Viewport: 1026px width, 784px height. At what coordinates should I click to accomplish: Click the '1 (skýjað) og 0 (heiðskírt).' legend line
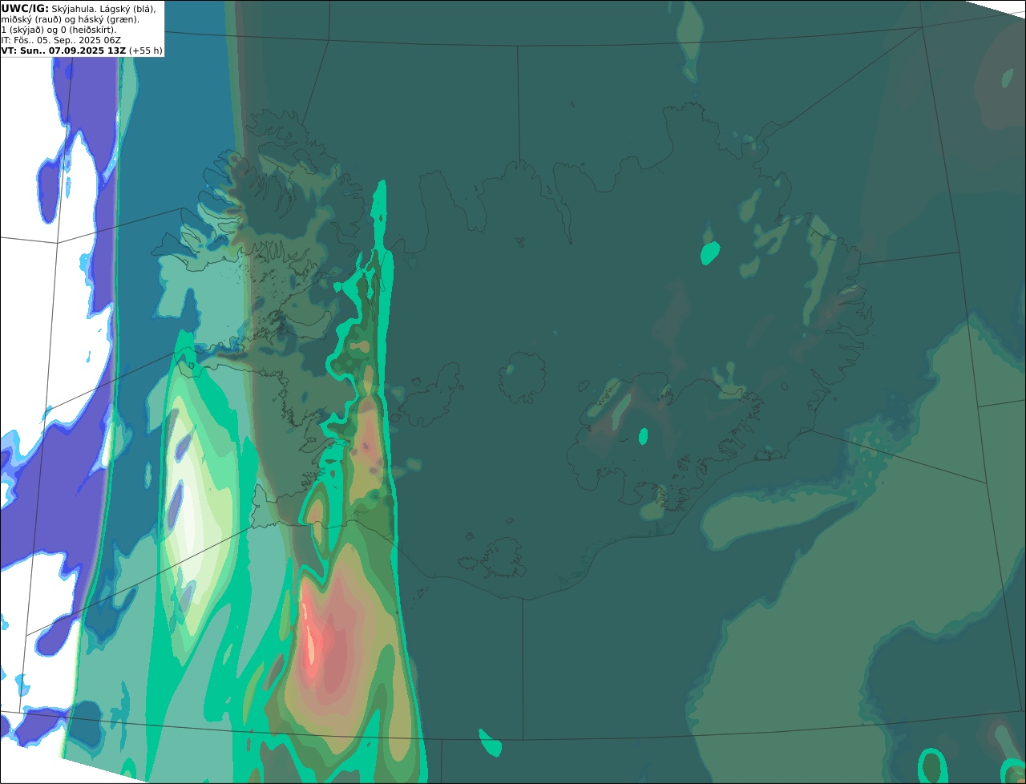(x=59, y=29)
